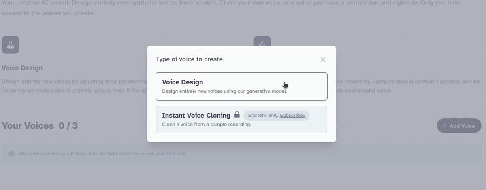The width and height of the screenshot is (486, 190).
Task: Click the lock icon beside Instant Voice Cloning
Action: click(x=237, y=114)
